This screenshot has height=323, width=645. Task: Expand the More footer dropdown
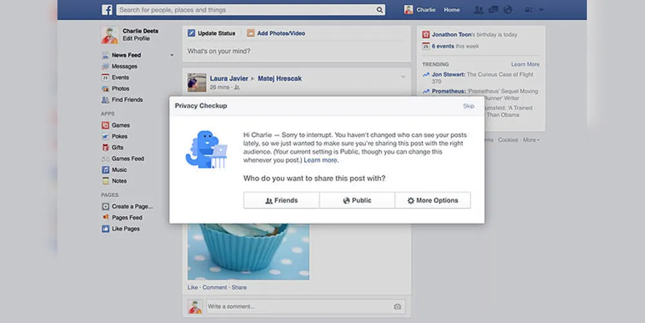pos(531,140)
